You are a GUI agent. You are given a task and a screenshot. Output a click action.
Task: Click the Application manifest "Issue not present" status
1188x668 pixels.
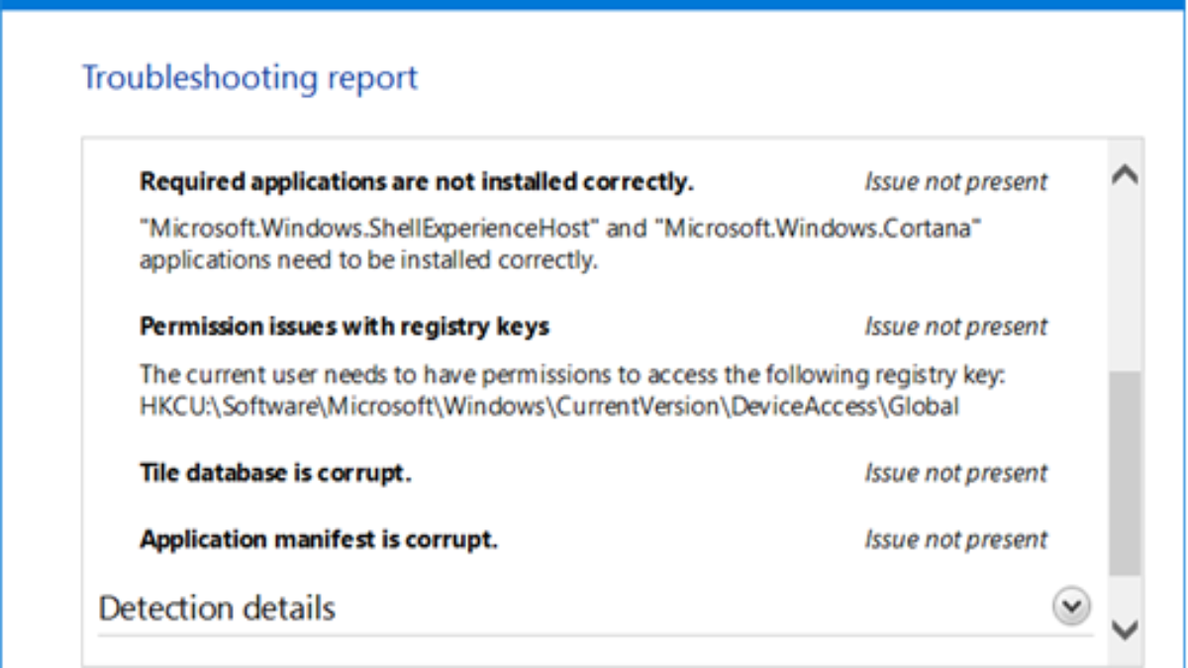955,539
